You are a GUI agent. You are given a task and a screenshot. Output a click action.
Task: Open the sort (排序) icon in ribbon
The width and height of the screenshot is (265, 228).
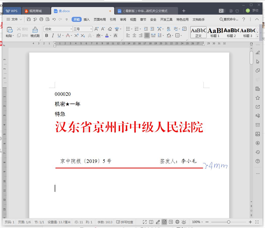[x=168, y=29]
